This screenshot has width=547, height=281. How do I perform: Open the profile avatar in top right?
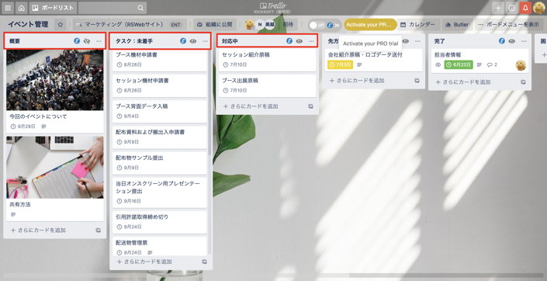tap(539, 8)
